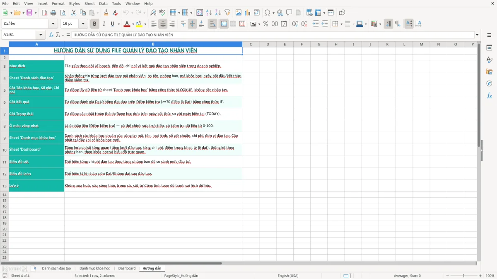Toggle Italic formatting

click(x=104, y=24)
